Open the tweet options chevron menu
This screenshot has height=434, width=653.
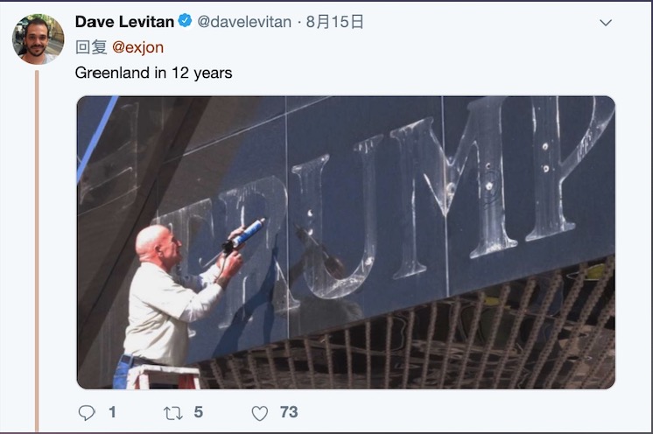[x=606, y=23]
